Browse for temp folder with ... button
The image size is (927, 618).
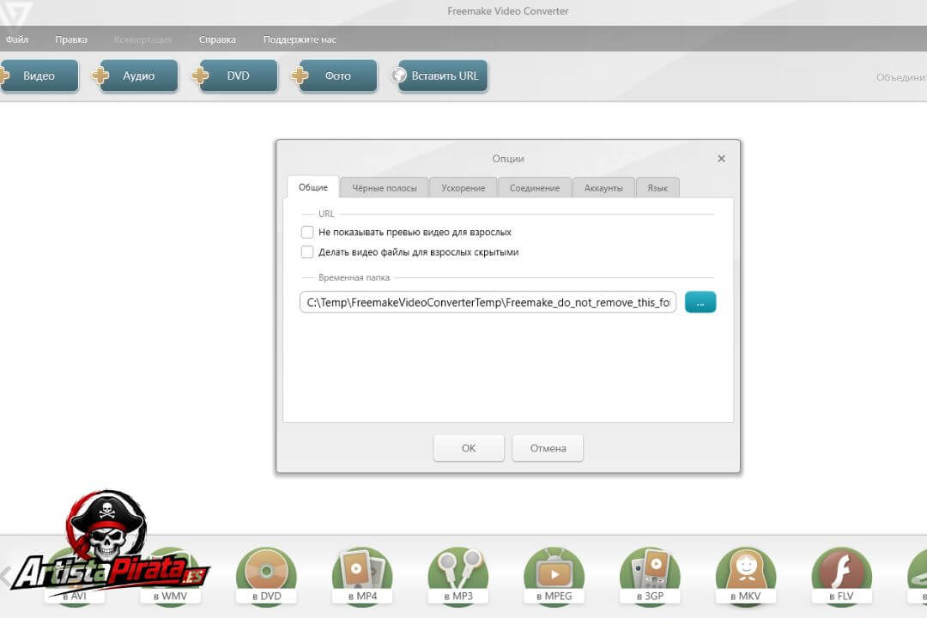(x=700, y=302)
